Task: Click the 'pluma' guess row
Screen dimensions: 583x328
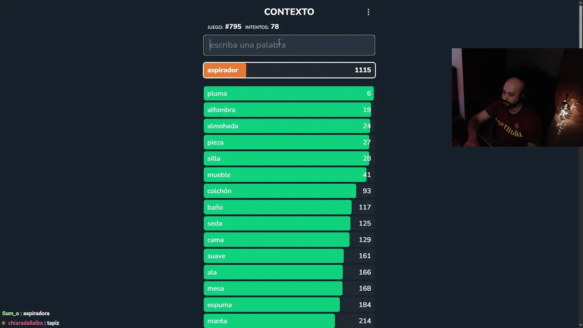Action: [x=289, y=93]
